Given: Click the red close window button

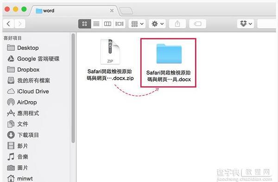Looking at the screenshot, I should click(7, 9).
